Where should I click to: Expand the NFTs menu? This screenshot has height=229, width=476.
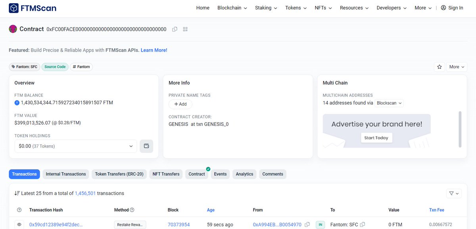pyautogui.click(x=323, y=8)
